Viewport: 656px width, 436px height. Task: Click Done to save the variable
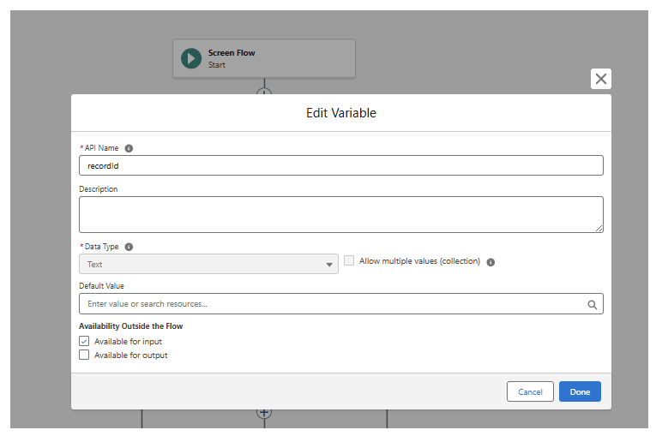point(580,391)
